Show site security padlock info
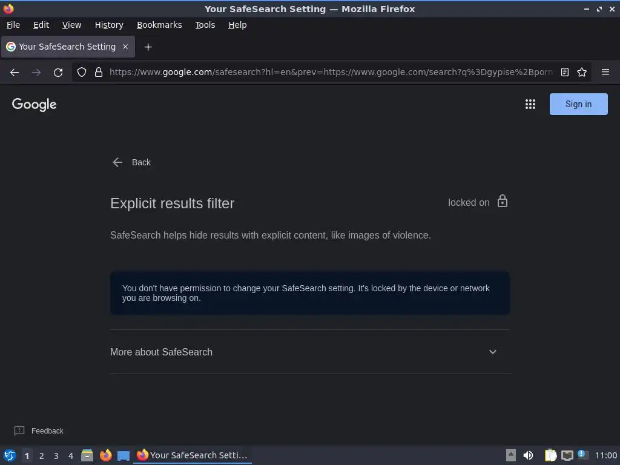620x465 pixels. click(99, 72)
